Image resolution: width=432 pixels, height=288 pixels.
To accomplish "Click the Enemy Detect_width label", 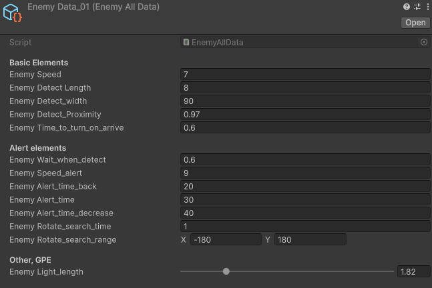I will click(48, 101).
